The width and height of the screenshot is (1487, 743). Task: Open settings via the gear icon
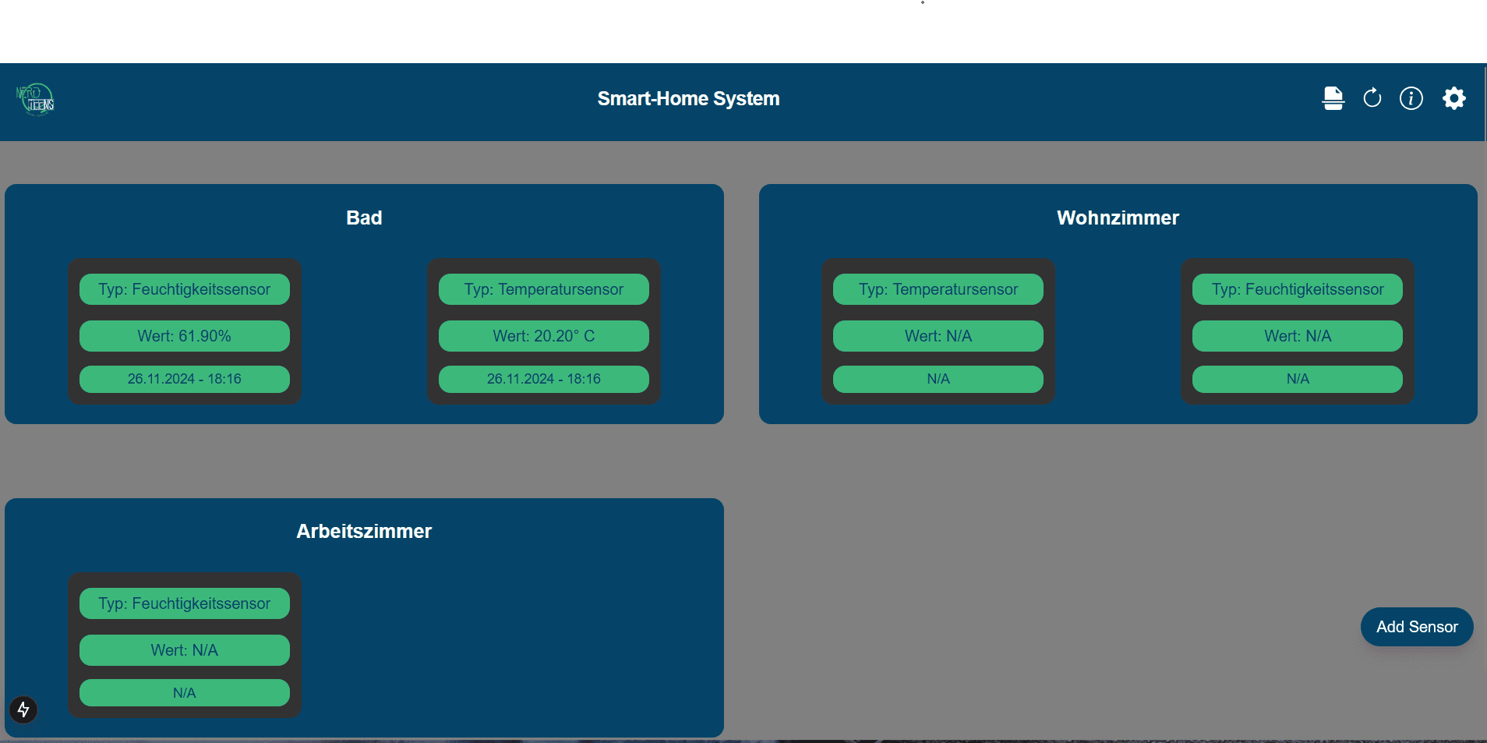click(1453, 98)
